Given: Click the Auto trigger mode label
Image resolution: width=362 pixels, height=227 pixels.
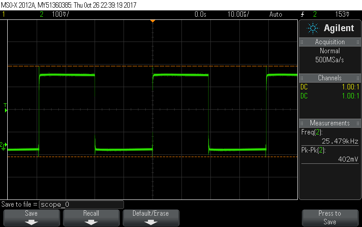Looking at the screenshot, I should [x=276, y=14].
